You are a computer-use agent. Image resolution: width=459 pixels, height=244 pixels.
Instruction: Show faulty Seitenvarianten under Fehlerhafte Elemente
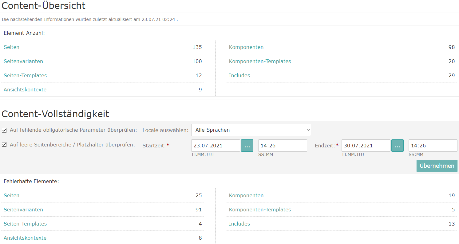[23, 210]
